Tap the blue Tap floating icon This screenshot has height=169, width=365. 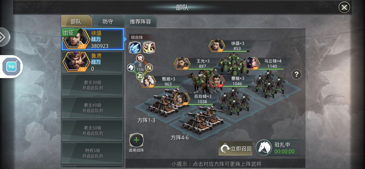(11, 67)
